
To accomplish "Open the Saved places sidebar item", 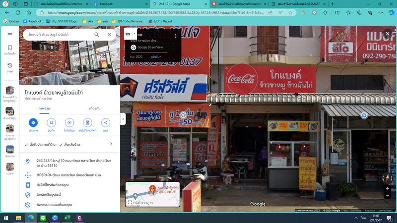I will 10,50.
